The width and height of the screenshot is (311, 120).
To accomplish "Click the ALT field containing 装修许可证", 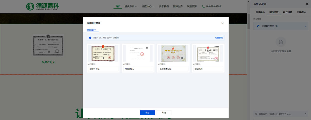I will [x=103, y=69].
